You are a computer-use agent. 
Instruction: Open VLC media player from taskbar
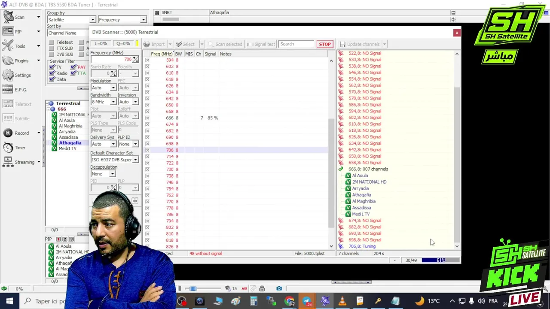342,301
